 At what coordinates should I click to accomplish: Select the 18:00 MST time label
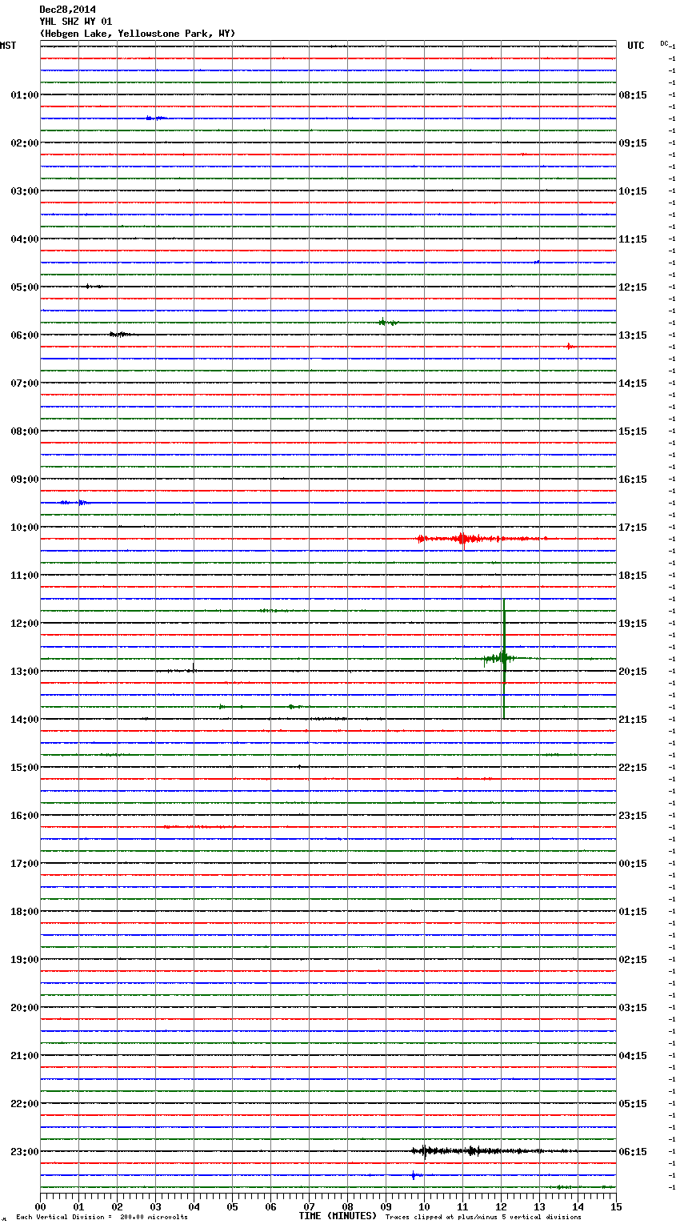pos(24,912)
